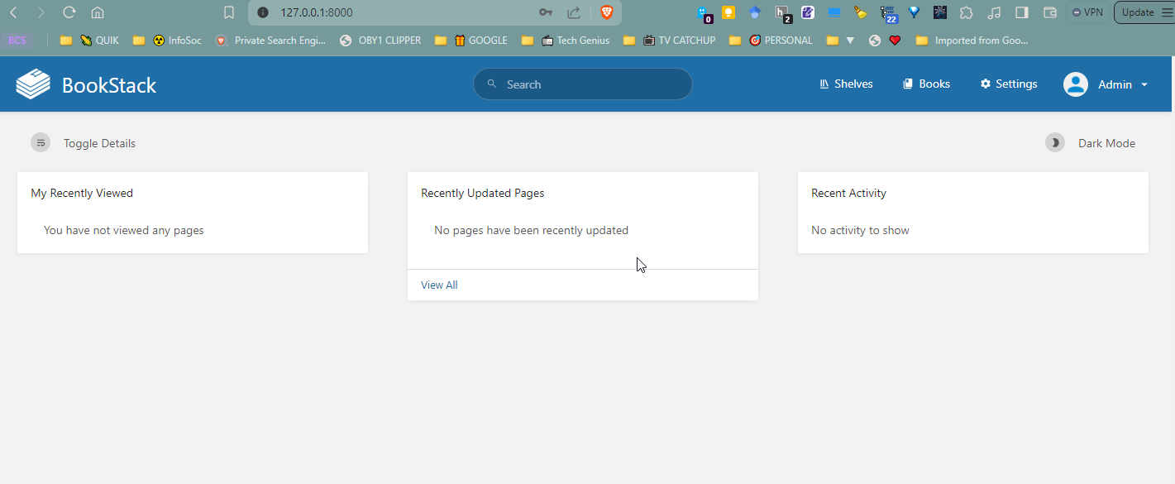Toggle the browser sidebar panel

click(x=1022, y=12)
